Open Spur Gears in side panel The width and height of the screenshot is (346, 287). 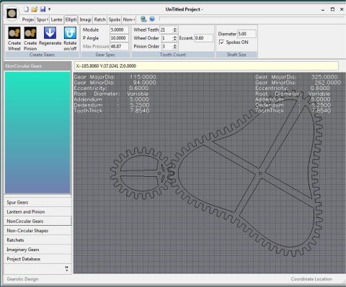click(x=37, y=202)
